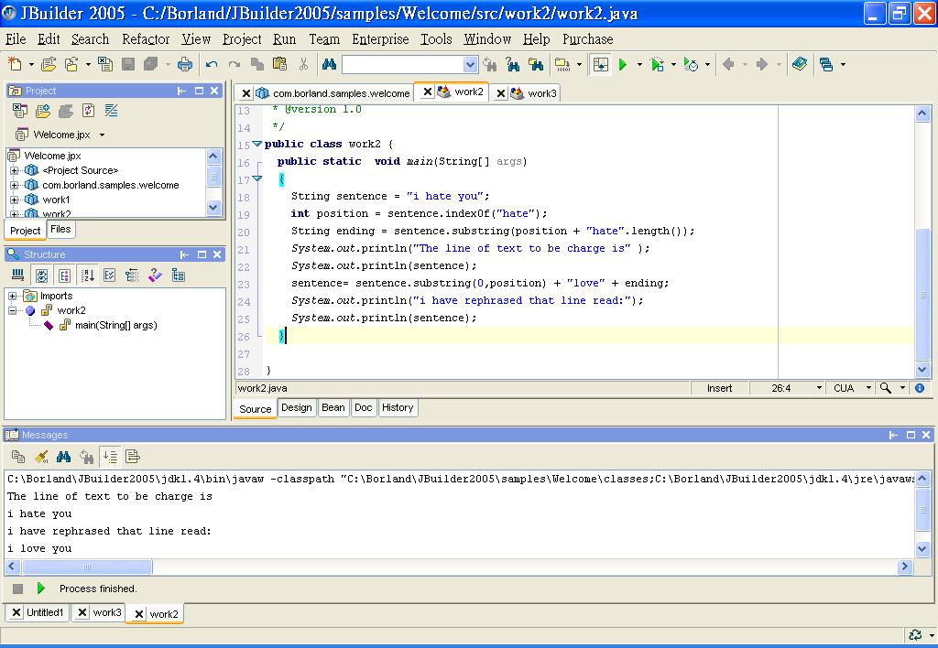Click the Refresh icon in Project pane
Viewport: 938px width, 648px height.
click(x=89, y=111)
